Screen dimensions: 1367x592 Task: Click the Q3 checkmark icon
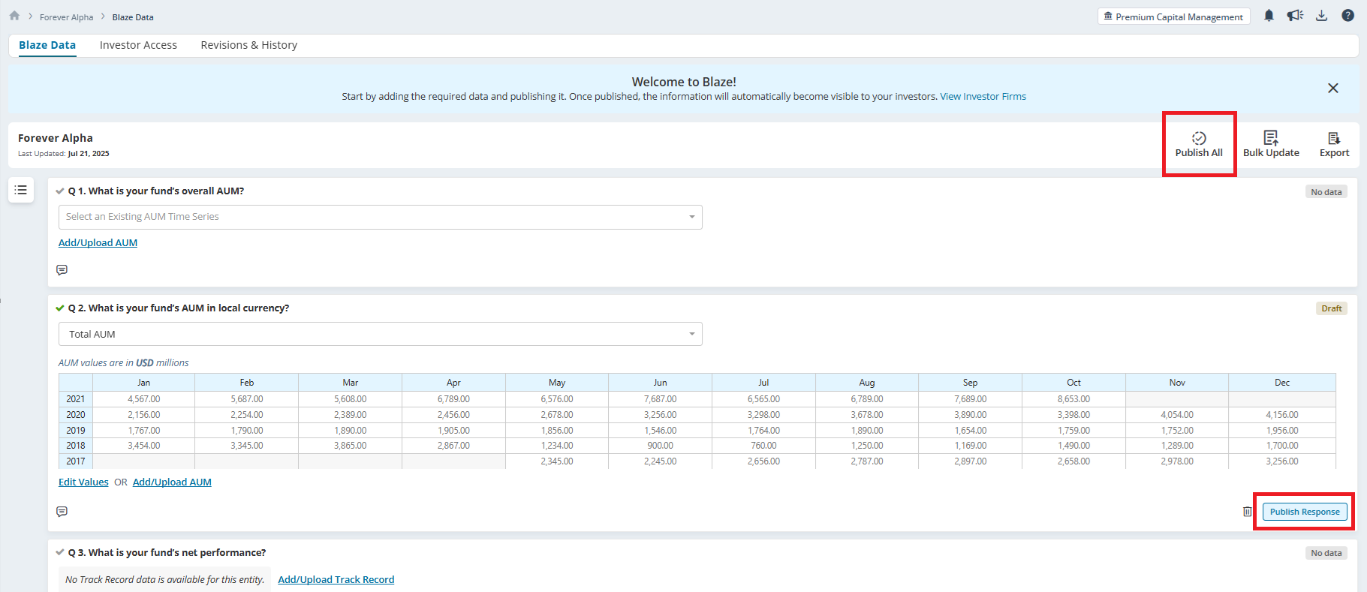click(60, 553)
